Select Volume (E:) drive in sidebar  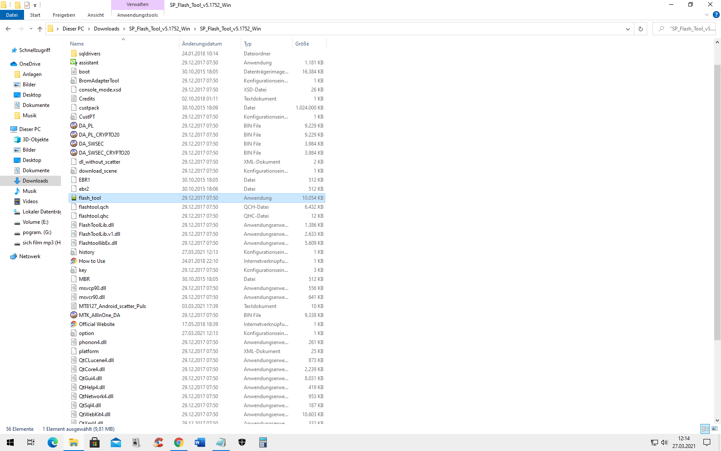click(35, 222)
